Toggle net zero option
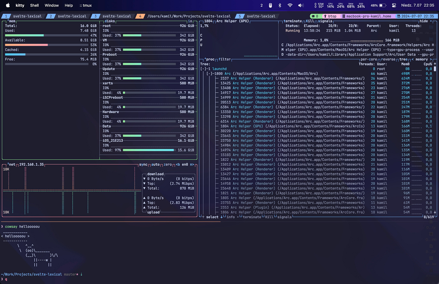The height and width of the screenshot is (284, 439). pyautogui.click(x=168, y=165)
